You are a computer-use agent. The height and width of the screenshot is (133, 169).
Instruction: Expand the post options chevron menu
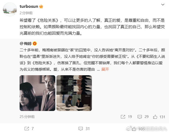point(163,5)
